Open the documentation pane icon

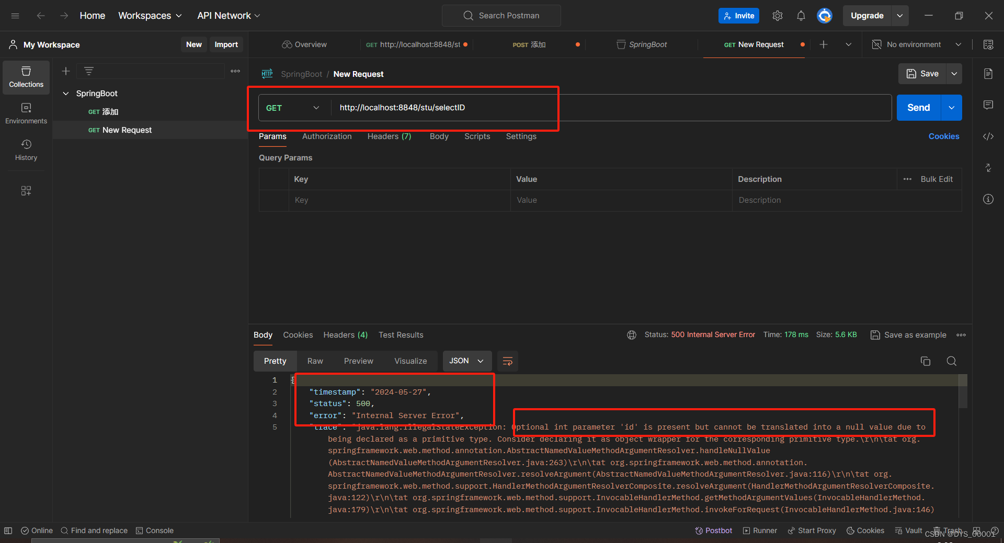click(988, 74)
